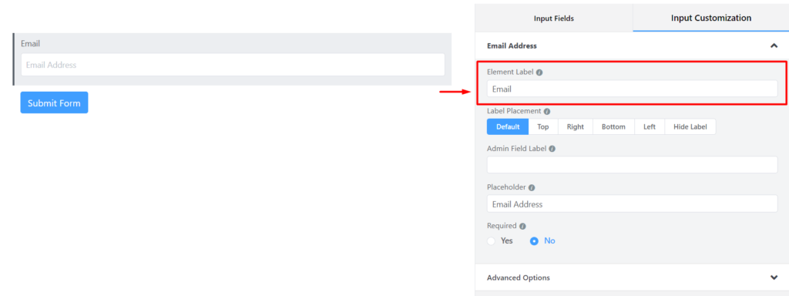
Task: Click info icon next to Admin Field Label
Action: [x=552, y=149]
